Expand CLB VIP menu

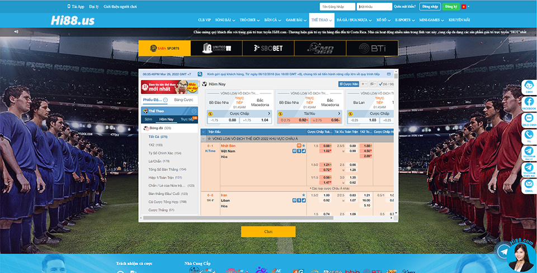tap(205, 20)
